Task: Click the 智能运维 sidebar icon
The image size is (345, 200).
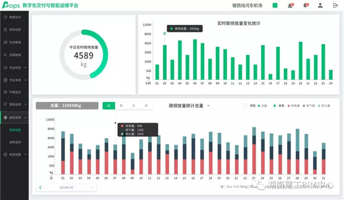Action: (5, 104)
